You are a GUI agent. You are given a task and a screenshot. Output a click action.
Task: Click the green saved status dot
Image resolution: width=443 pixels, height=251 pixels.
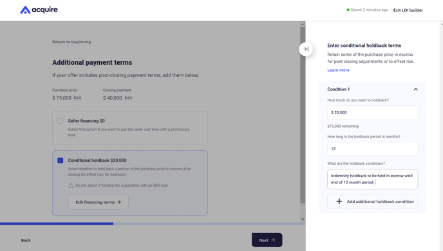tap(348, 10)
